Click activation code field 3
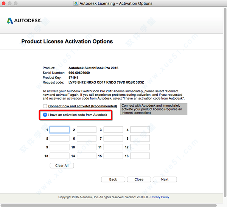 (113, 130)
